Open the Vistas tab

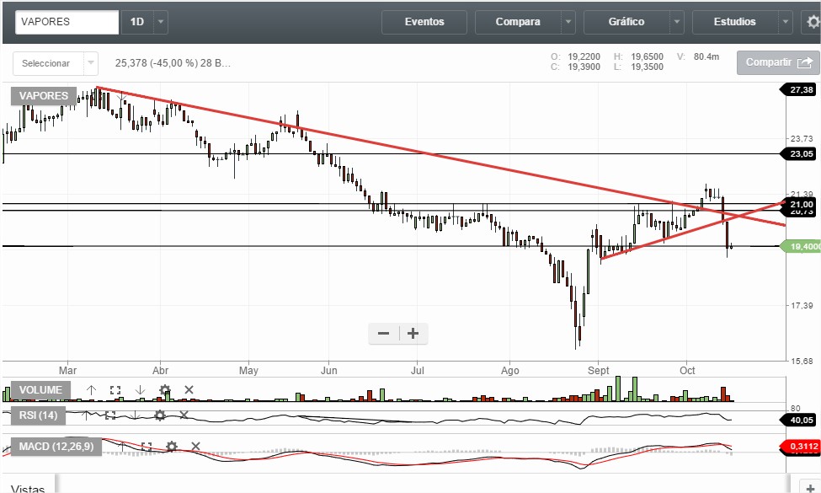coord(28,487)
